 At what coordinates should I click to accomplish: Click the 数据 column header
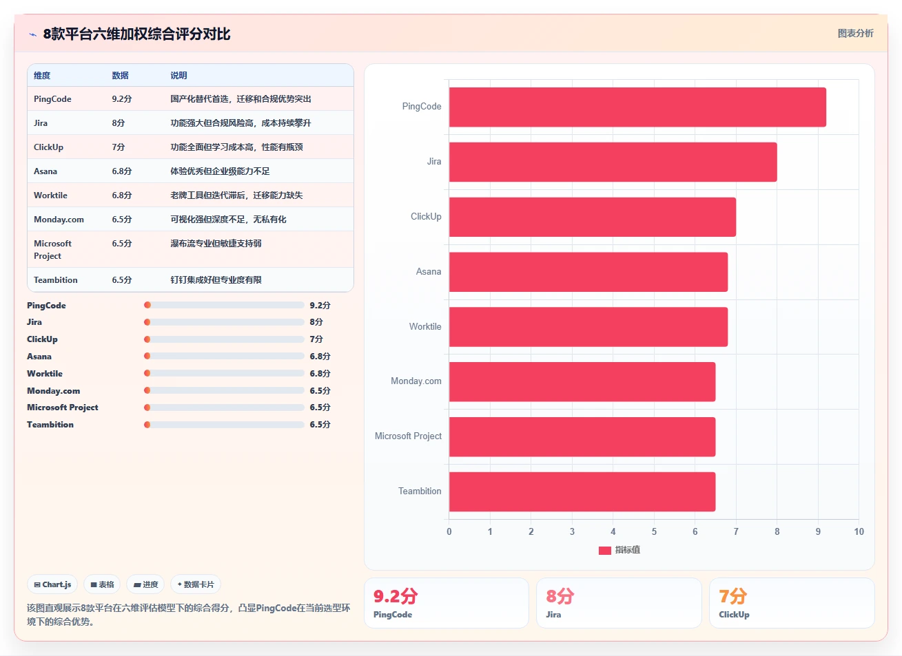tap(121, 76)
